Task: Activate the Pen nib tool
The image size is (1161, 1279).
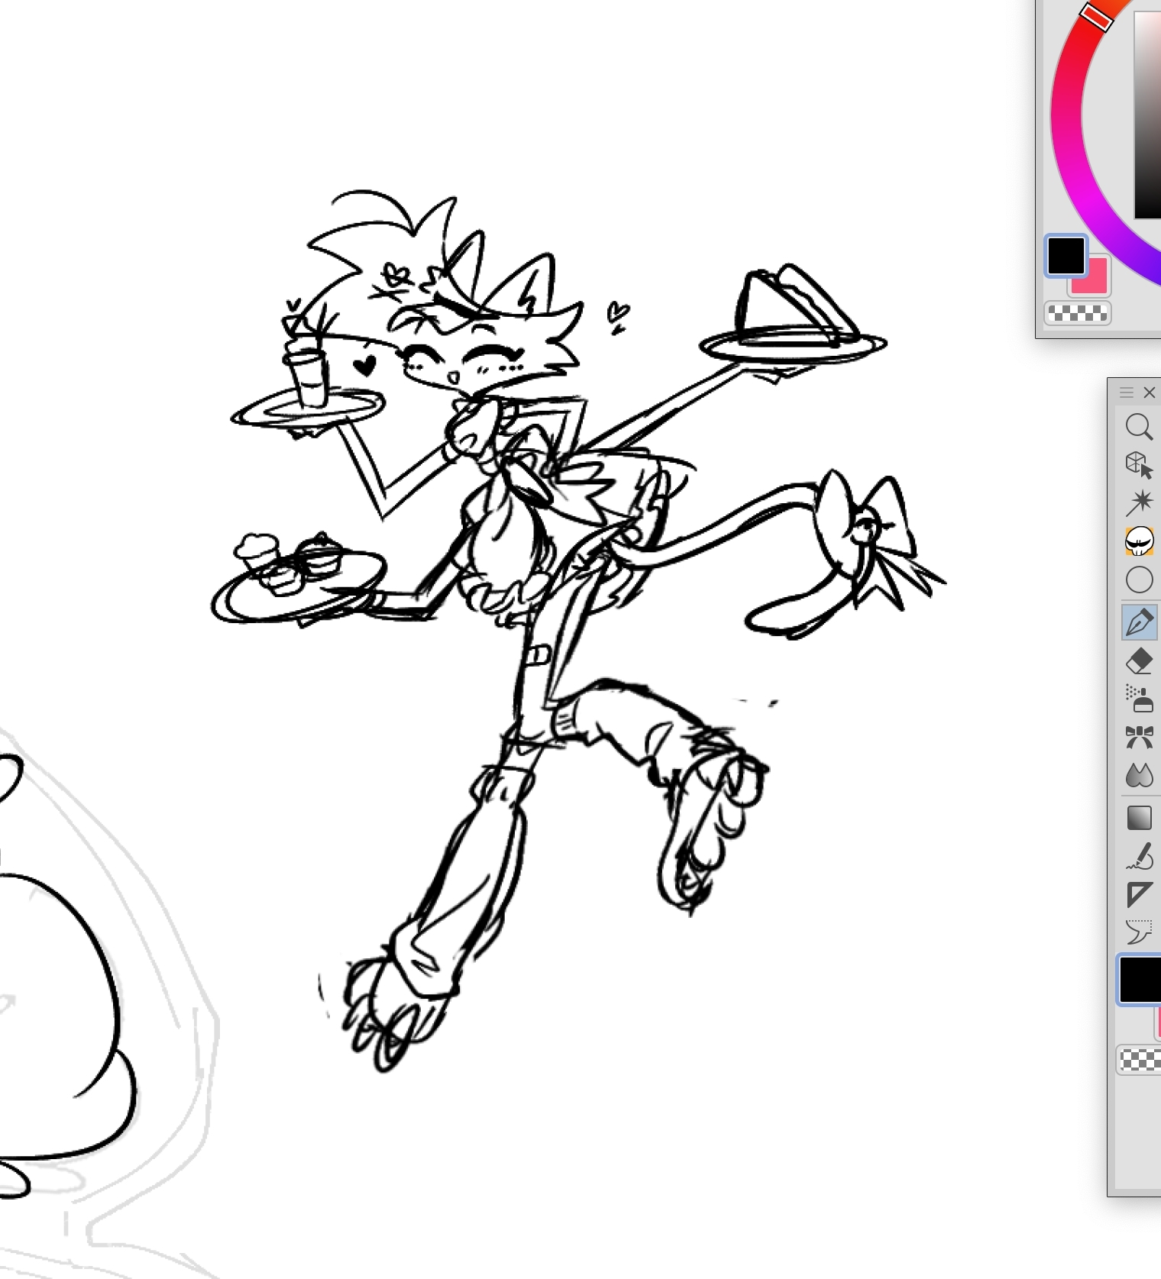Action: pos(1139,622)
